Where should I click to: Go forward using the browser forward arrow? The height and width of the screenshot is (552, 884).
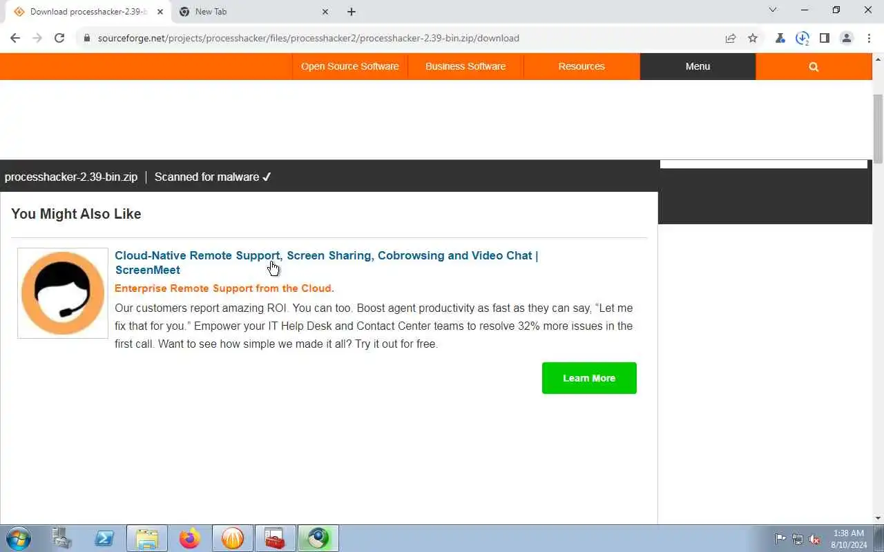37,38
